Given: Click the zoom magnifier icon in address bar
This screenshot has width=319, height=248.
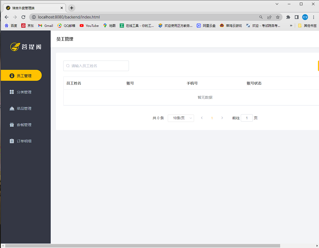Looking at the screenshot, I should point(261,17).
